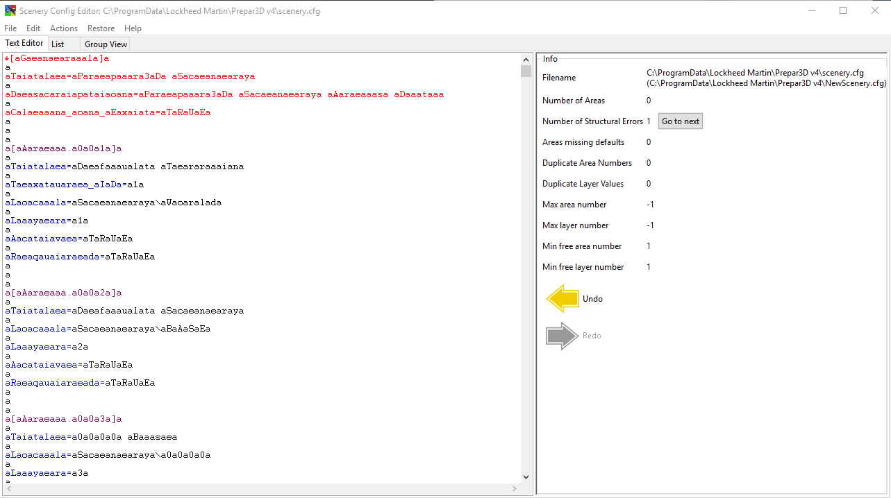
Task: Click the Min free area number label
Action: point(582,246)
